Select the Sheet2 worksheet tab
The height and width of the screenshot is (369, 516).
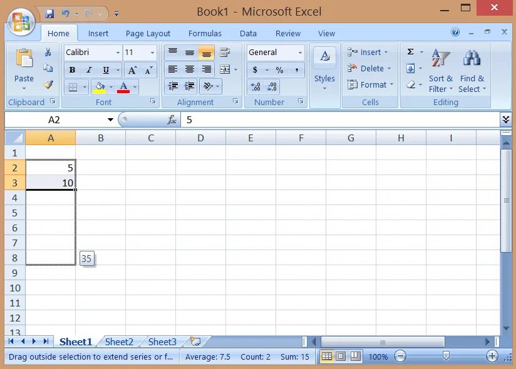point(119,342)
